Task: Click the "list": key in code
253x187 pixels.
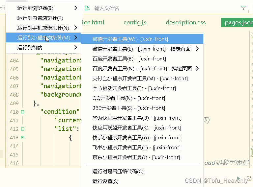Action: tap(67, 129)
